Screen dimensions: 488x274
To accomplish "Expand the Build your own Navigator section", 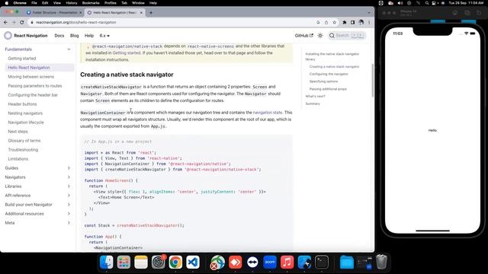I will click(69, 205).
